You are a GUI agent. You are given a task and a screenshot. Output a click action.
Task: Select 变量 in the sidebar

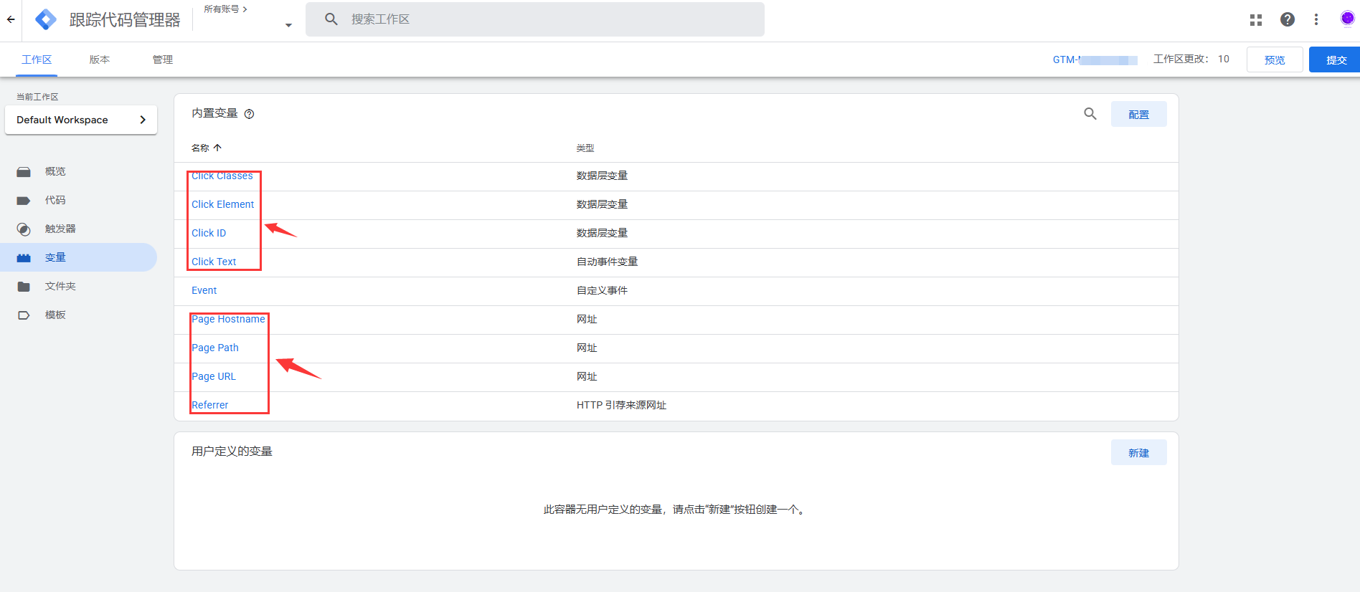pyautogui.click(x=78, y=257)
